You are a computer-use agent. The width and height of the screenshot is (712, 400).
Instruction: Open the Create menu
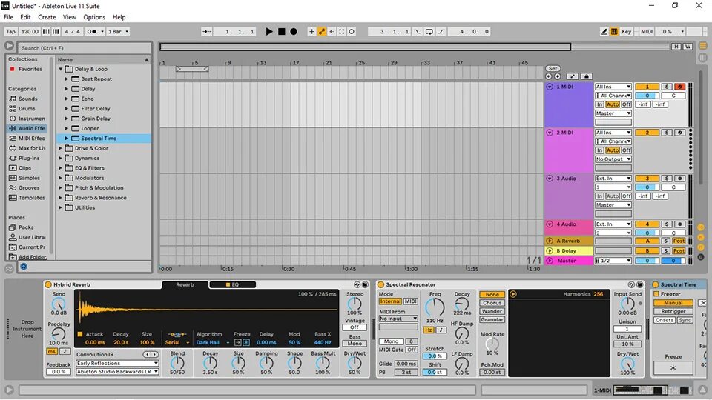[x=47, y=17]
